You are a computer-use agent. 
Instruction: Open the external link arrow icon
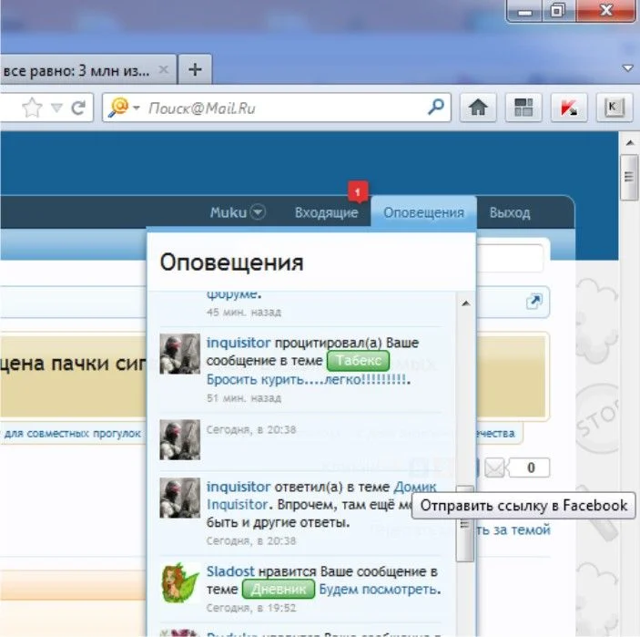533,302
